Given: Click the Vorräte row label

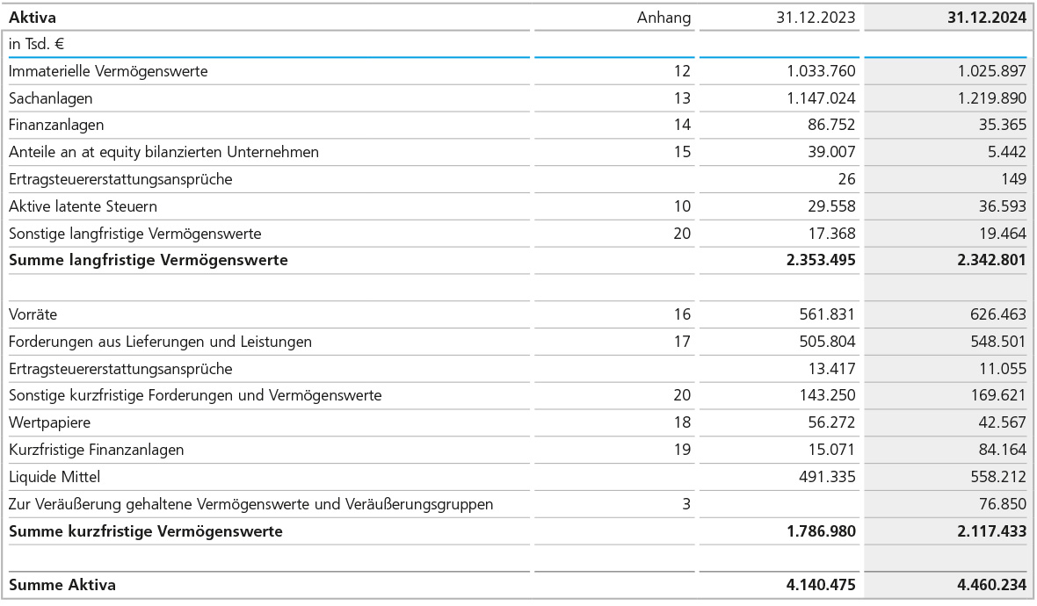Looking at the screenshot, I should (x=33, y=314).
